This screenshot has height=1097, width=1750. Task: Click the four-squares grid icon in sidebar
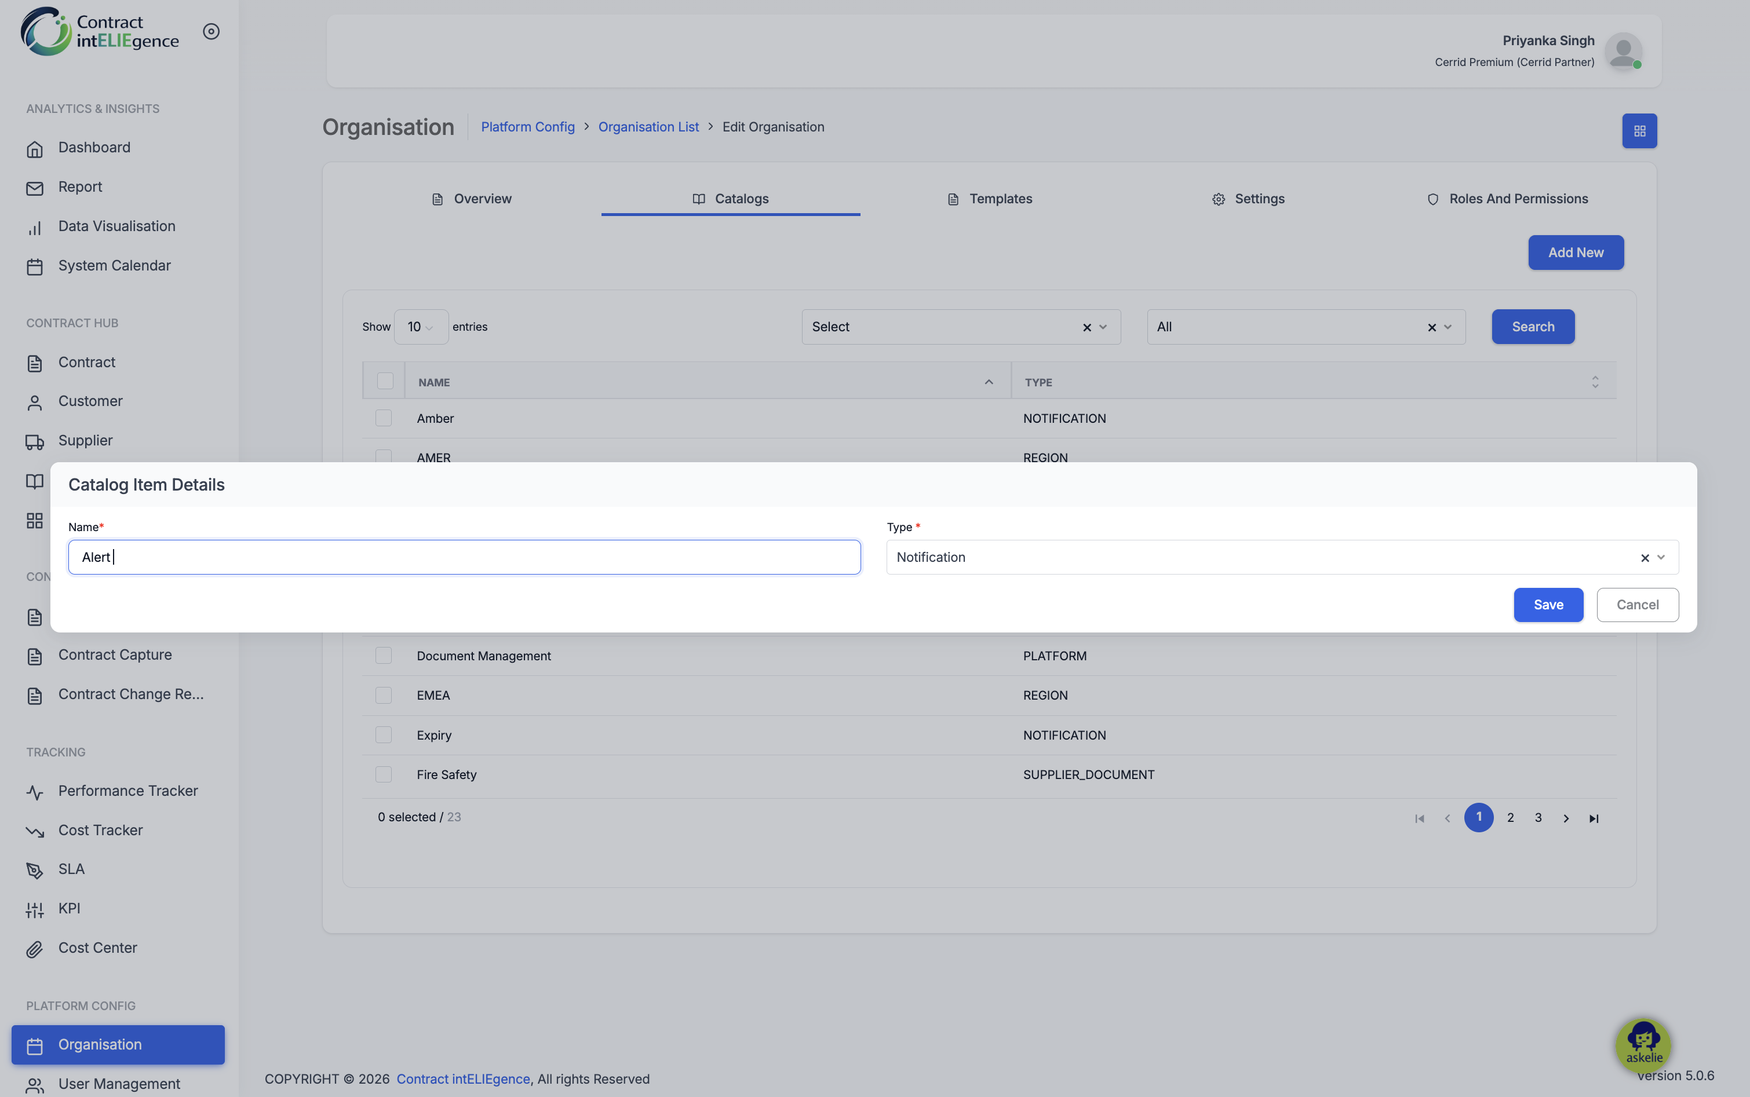(x=35, y=520)
